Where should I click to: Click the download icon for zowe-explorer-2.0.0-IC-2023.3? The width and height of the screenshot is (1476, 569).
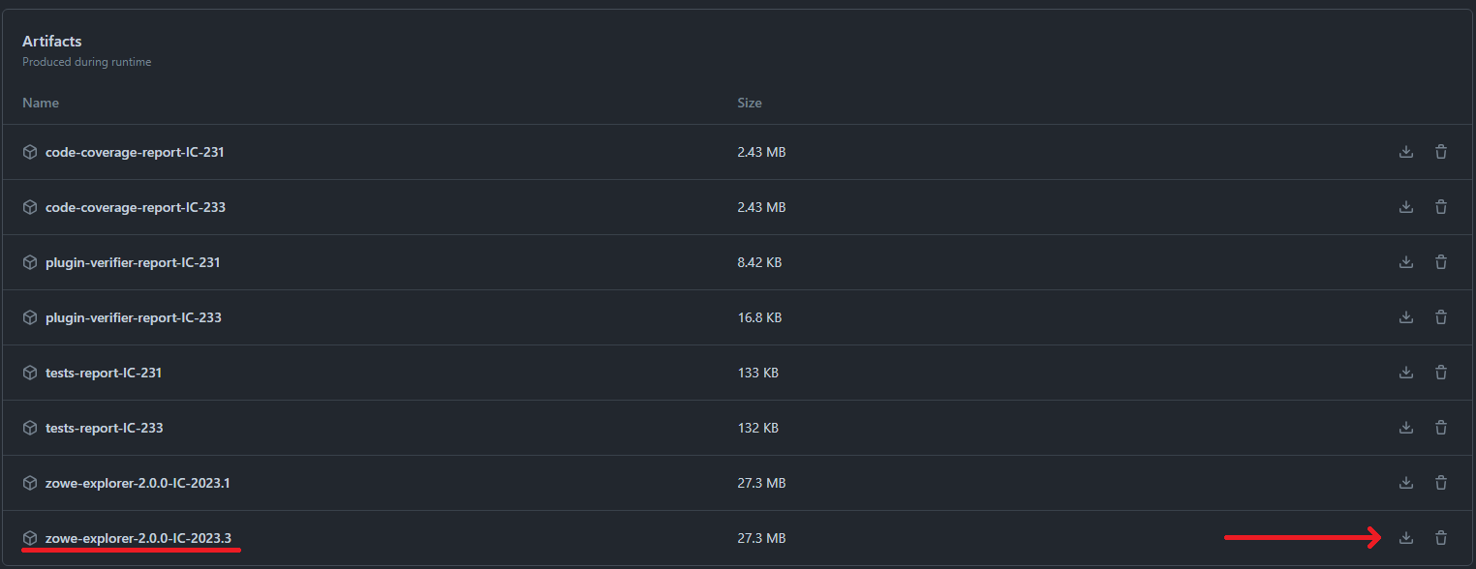point(1405,538)
